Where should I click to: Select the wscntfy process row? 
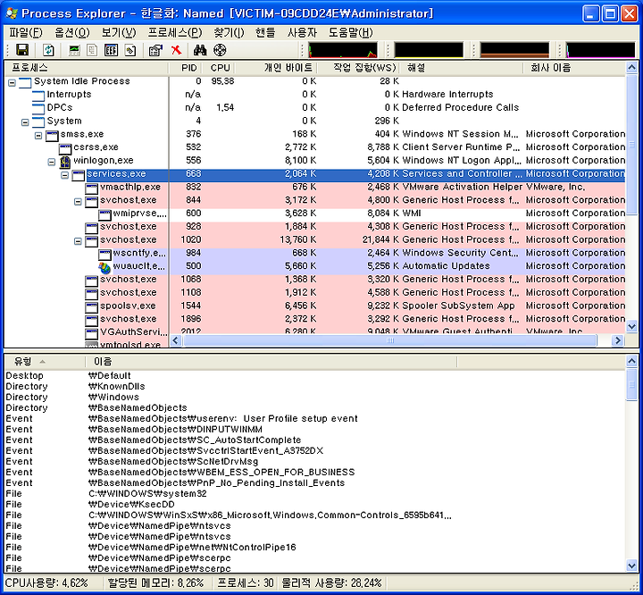pyautogui.click(x=315, y=254)
